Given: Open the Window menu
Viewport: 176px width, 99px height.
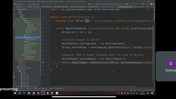Looking at the screenshot, I should click(57, 1).
